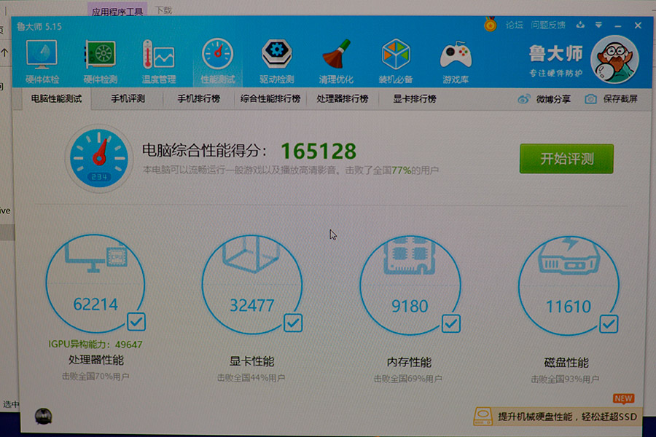Click the 保存截屏 camera icon
The width and height of the screenshot is (656, 437).
[590, 99]
